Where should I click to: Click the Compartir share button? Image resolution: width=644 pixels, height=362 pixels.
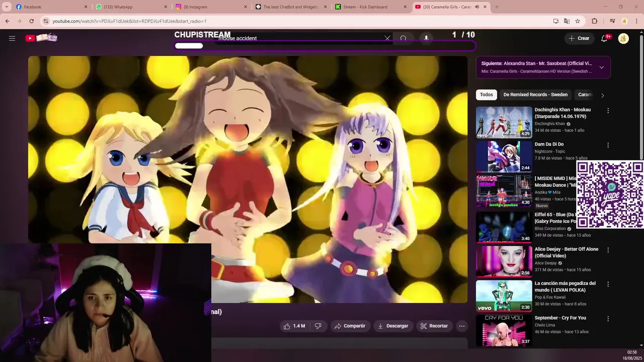350,326
